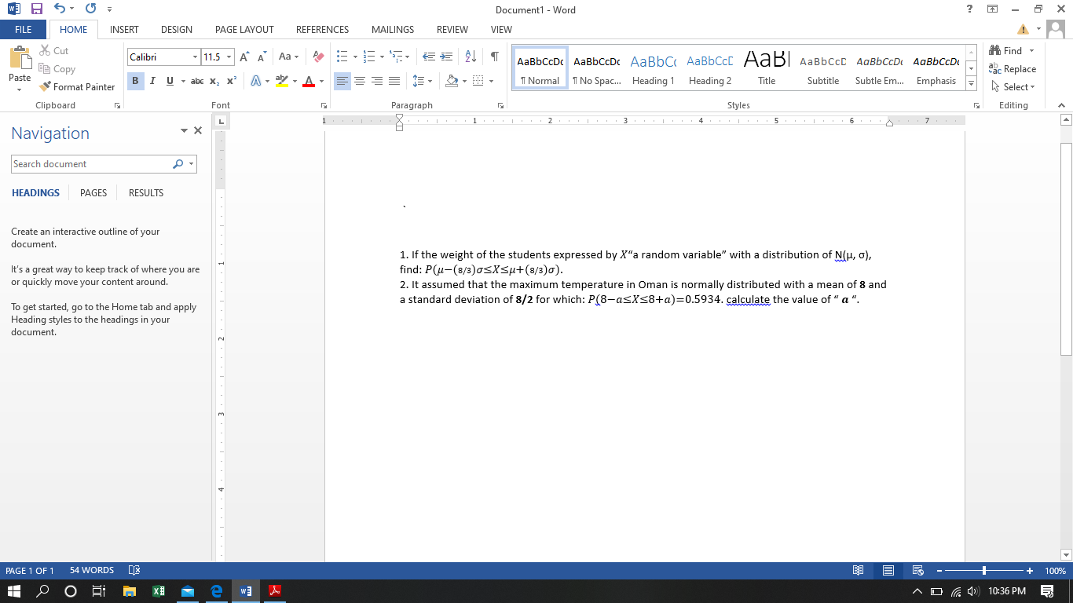Apply subscript formatting
The image size is (1073, 603).
tap(216, 82)
